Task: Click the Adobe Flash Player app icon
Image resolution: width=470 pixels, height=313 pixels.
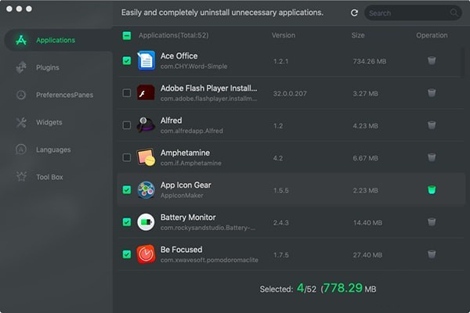Action: pos(146,93)
